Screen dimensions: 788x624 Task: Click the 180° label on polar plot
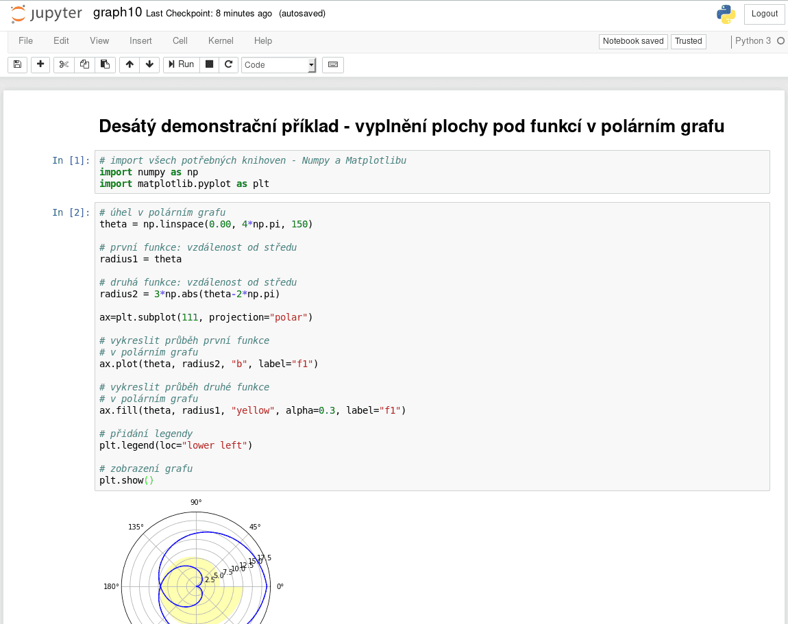point(111,586)
